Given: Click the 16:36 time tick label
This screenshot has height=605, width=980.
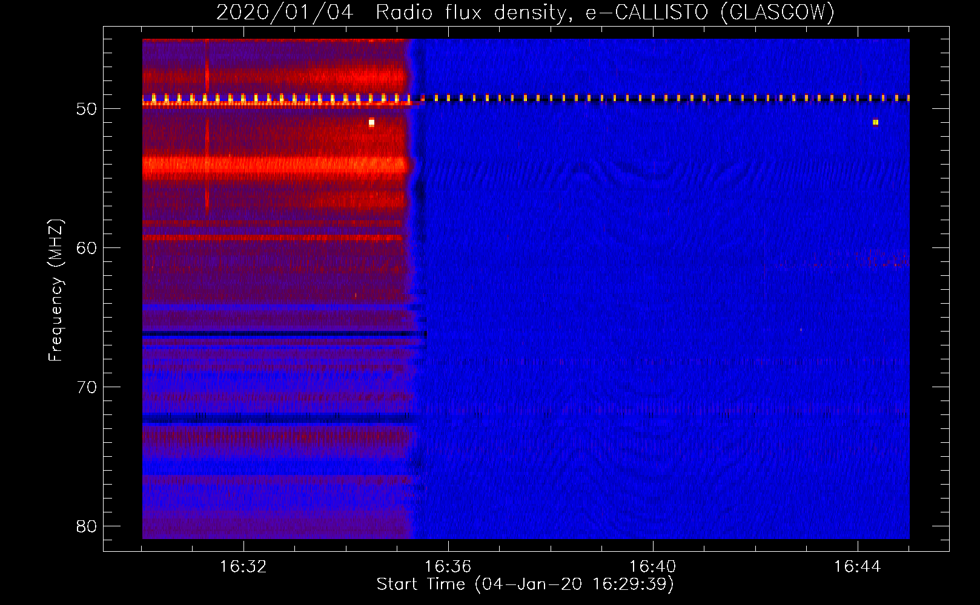Looking at the screenshot, I should click(x=448, y=566).
